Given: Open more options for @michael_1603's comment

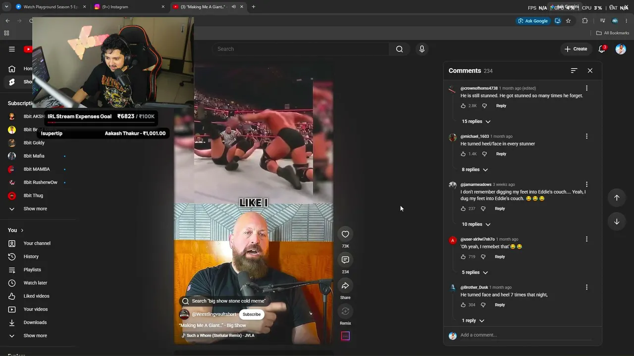Looking at the screenshot, I should (x=587, y=136).
